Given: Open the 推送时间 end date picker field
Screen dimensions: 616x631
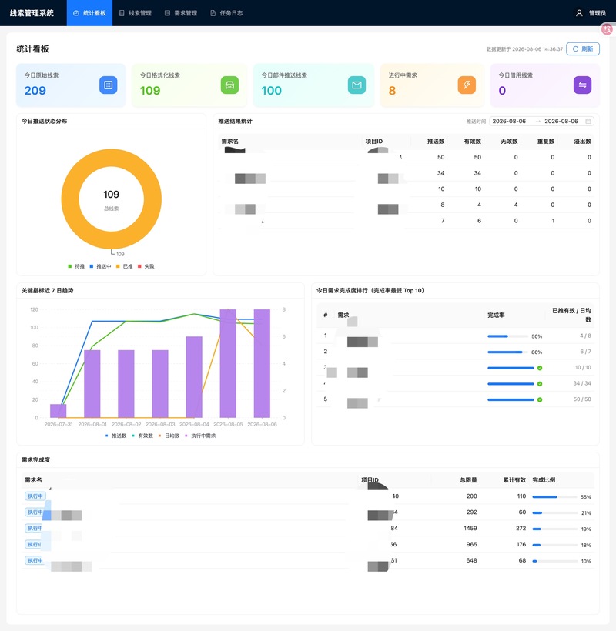Looking at the screenshot, I should [561, 121].
